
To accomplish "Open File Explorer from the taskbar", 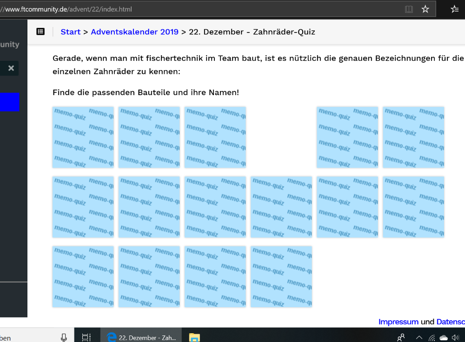I will tap(194, 337).
